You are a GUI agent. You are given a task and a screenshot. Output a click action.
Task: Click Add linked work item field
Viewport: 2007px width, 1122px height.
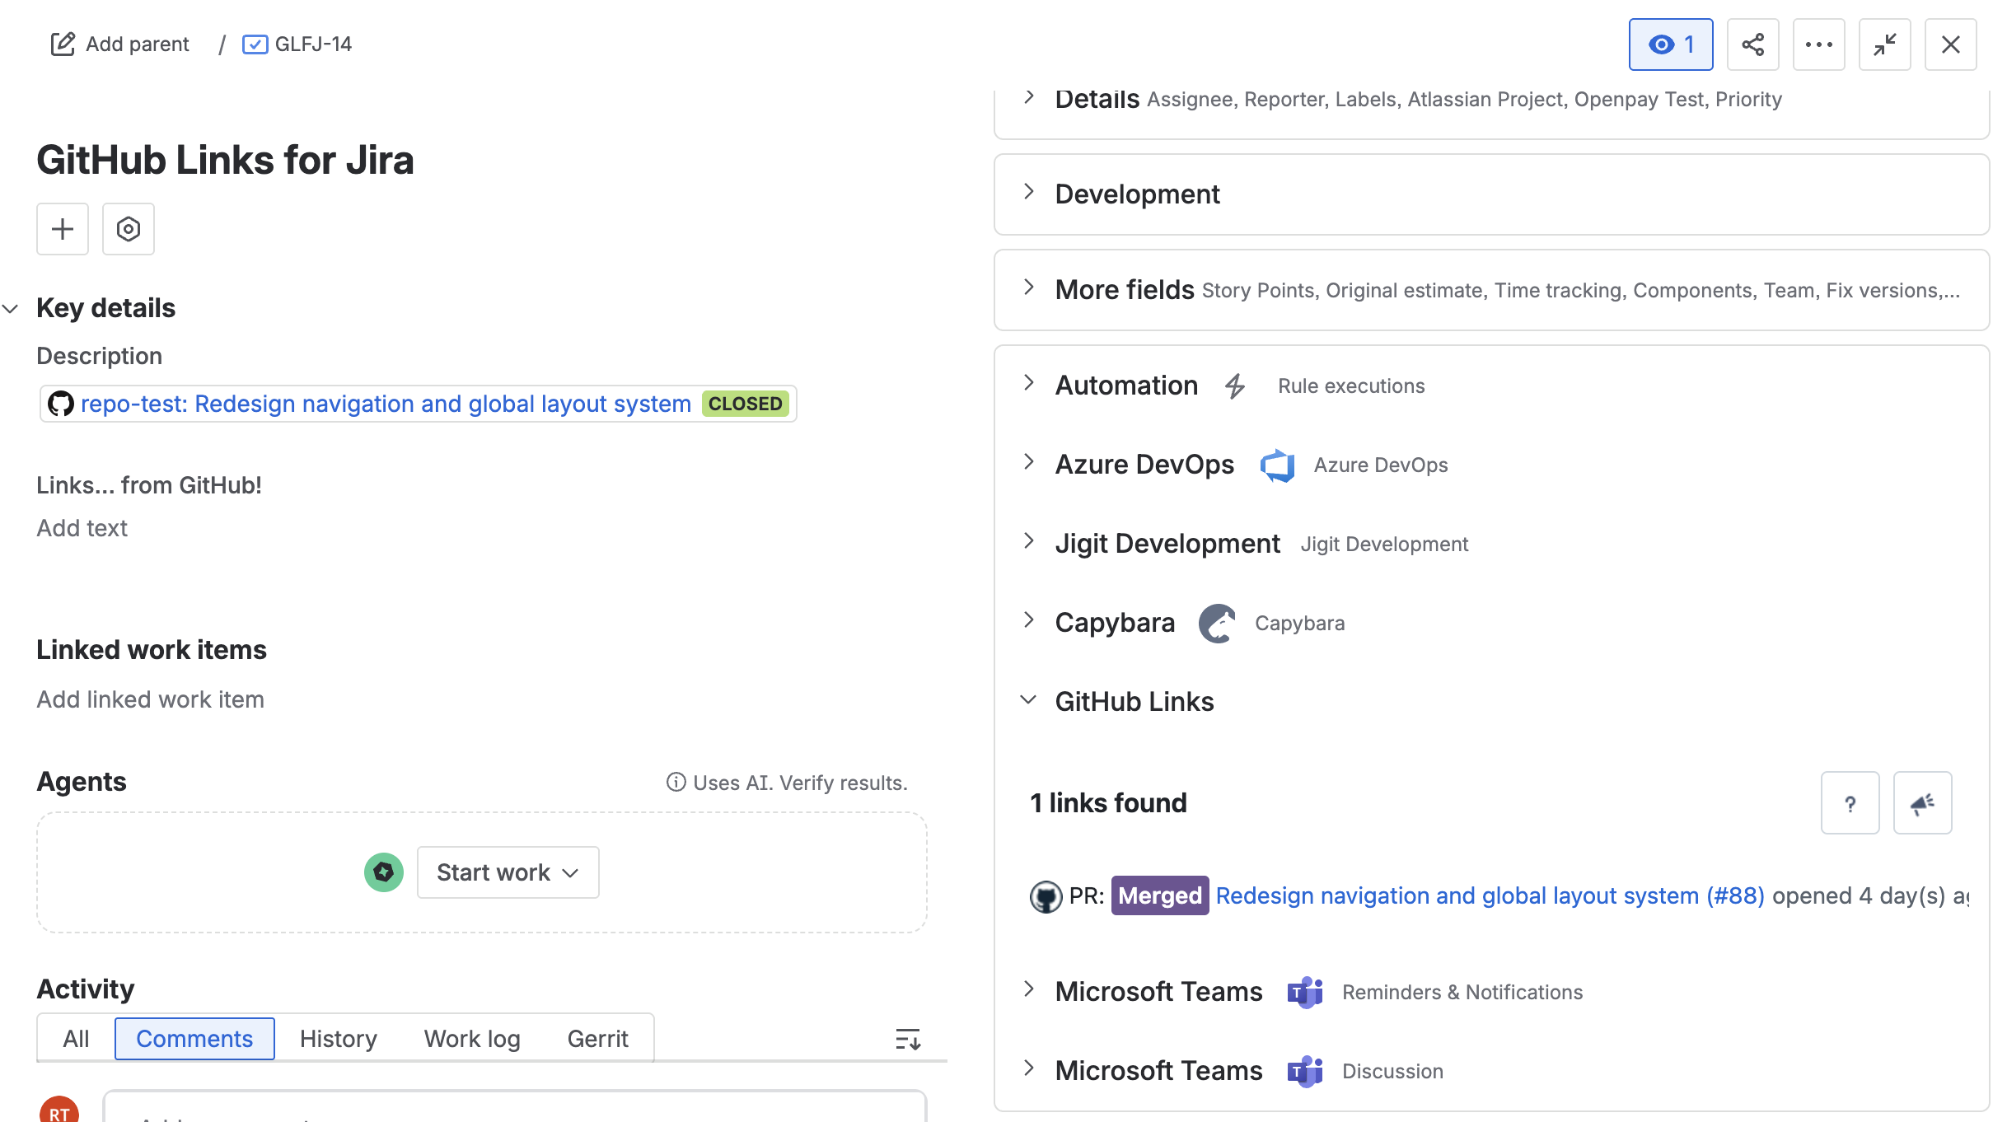[151, 699]
